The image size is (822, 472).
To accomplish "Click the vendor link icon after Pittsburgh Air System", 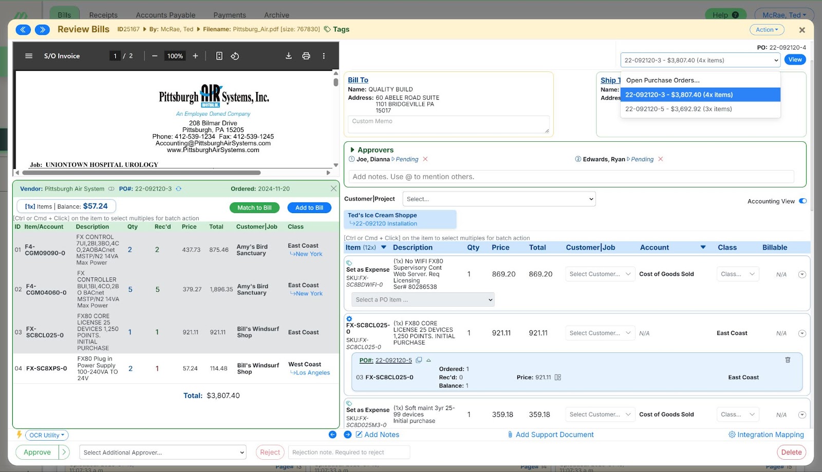I will 111,189.
